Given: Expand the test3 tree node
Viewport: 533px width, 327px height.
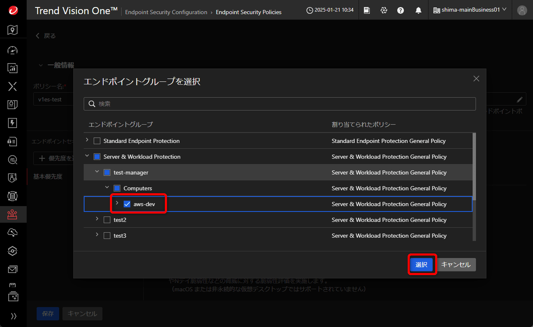Looking at the screenshot, I should (97, 235).
